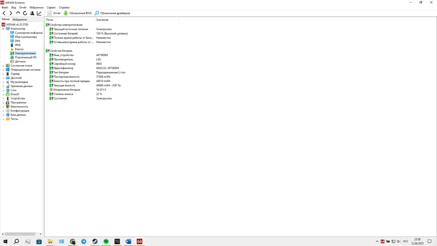
Task: Open the Справка menu
Action: click(x=64, y=8)
